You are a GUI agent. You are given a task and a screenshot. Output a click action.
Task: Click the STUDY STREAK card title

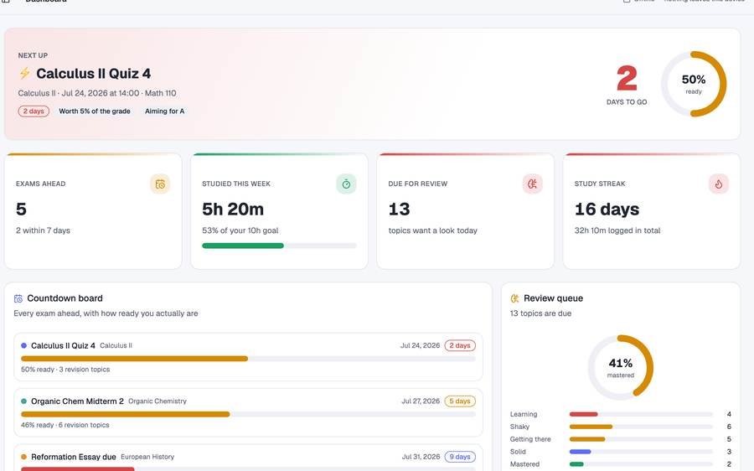[600, 184]
